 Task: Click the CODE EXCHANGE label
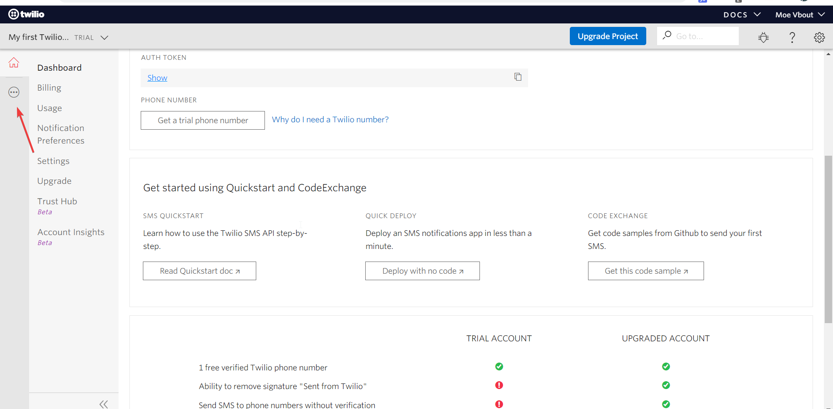point(618,216)
